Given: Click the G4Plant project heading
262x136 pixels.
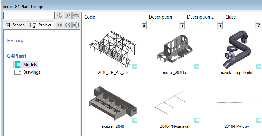Looking at the screenshot, I should (x=17, y=56).
